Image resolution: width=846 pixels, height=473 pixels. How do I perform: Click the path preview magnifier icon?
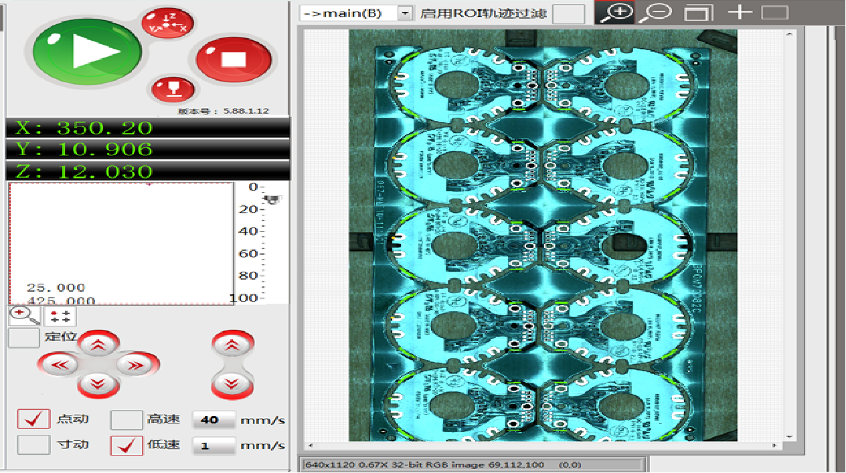(24, 316)
